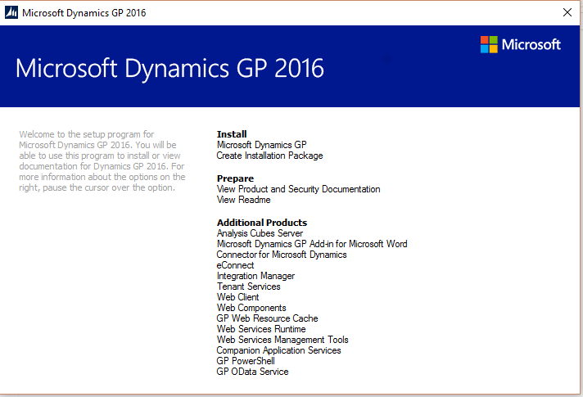Click the Dynamics GP title bar icon

coord(11,12)
